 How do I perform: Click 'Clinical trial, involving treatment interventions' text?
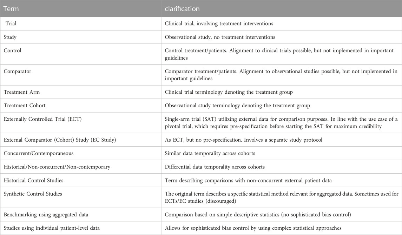pyautogui.click(x=219, y=23)
